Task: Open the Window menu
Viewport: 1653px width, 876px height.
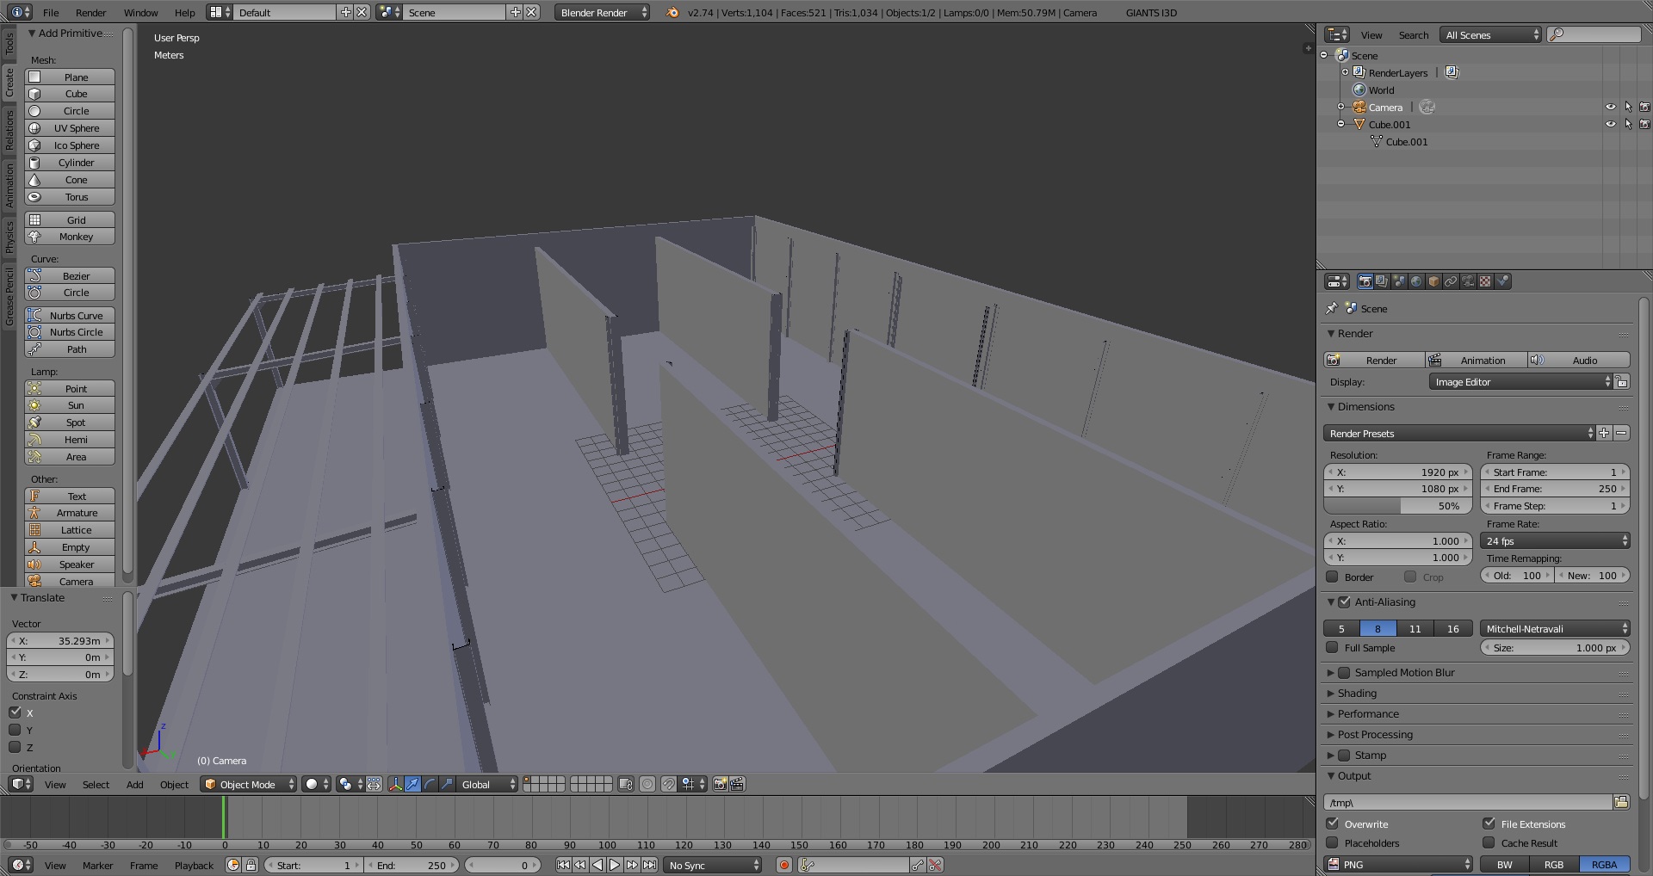Action: [x=140, y=12]
